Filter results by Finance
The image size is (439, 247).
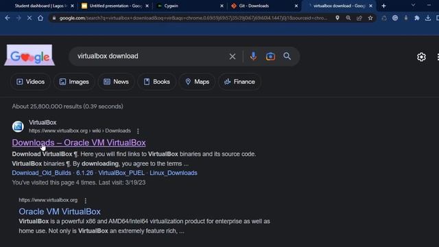coord(239,82)
